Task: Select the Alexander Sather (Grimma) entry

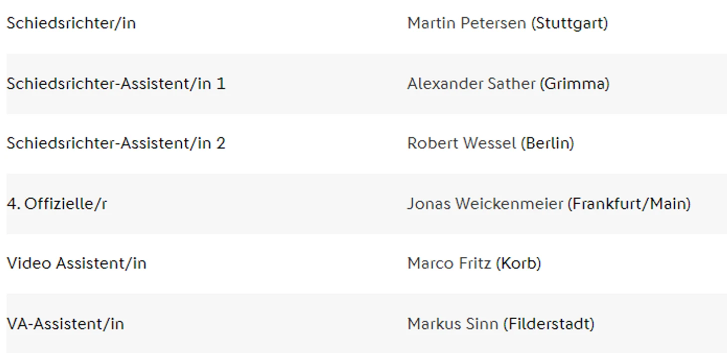Action: tap(508, 84)
